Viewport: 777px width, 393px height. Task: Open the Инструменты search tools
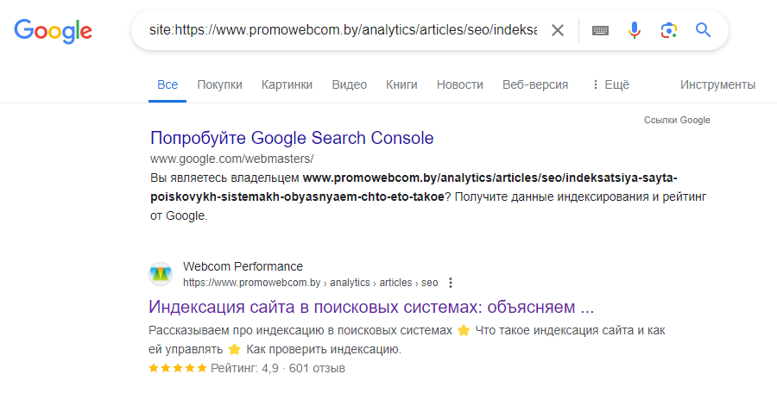click(x=717, y=84)
